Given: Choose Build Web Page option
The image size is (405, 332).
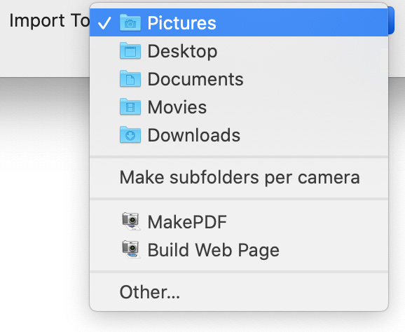Looking at the screenshot, I should (239, 249).
